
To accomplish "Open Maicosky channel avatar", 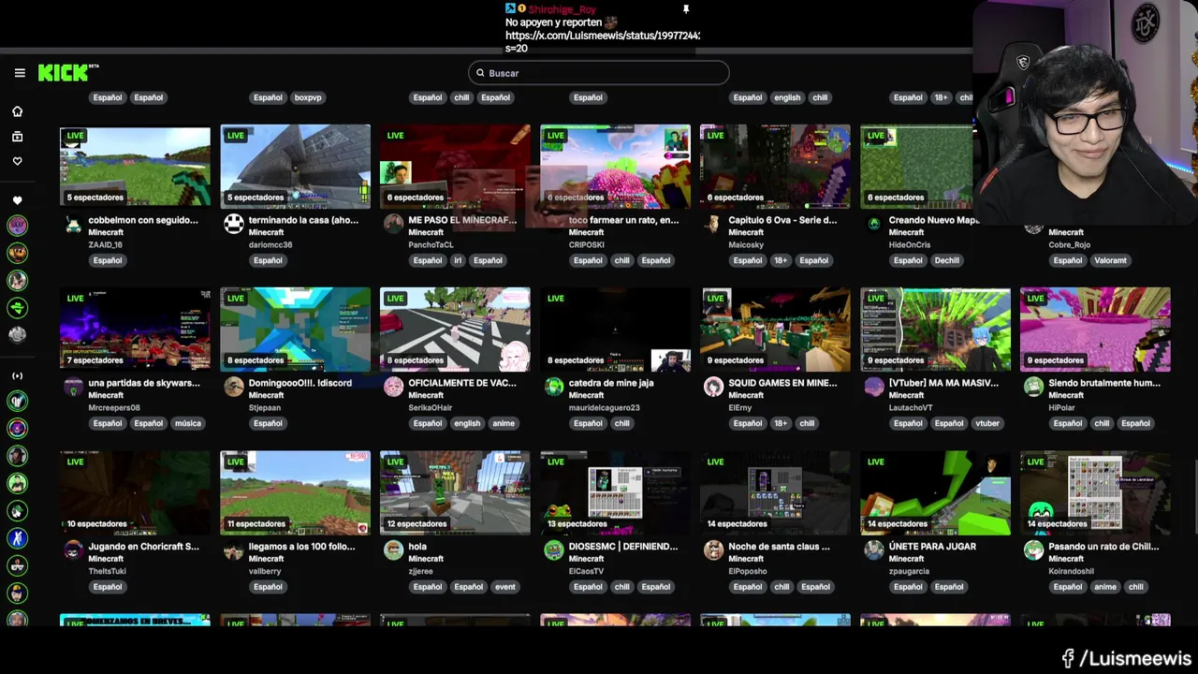I will click(x=714, y=225).
